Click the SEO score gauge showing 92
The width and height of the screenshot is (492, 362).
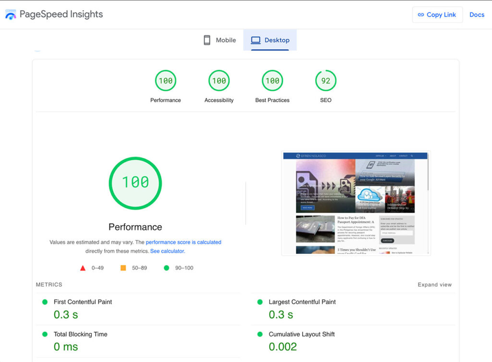326,81
